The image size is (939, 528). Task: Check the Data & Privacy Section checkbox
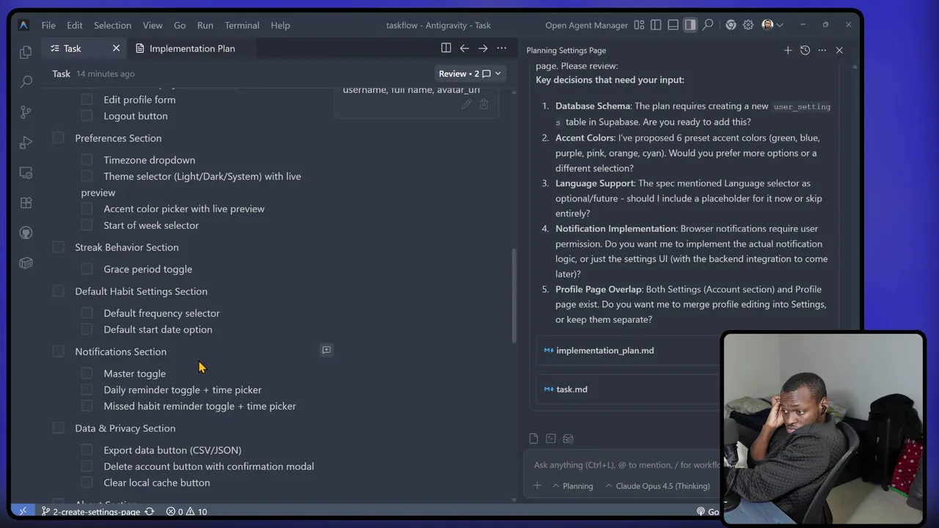coord(58,428)
